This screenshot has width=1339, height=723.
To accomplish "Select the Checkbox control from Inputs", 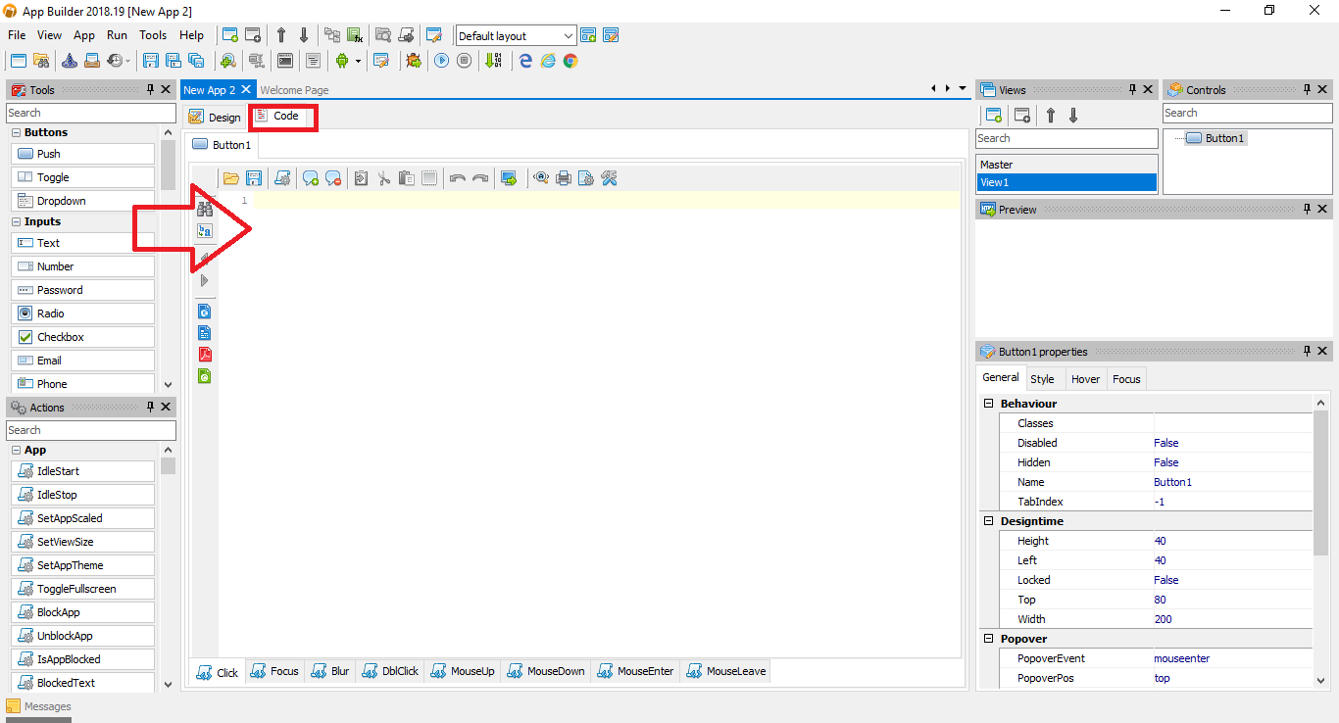I will pyautogui.click(x=82, y=336).
